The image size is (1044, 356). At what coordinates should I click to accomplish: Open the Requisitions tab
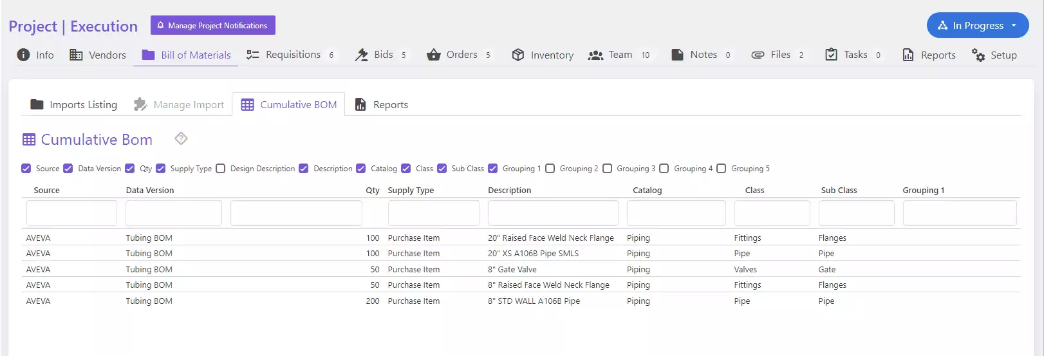292,55
